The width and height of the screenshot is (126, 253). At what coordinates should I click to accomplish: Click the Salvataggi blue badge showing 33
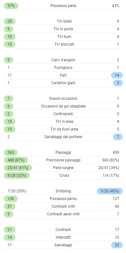pyautogui.click(x=117, y=245)
